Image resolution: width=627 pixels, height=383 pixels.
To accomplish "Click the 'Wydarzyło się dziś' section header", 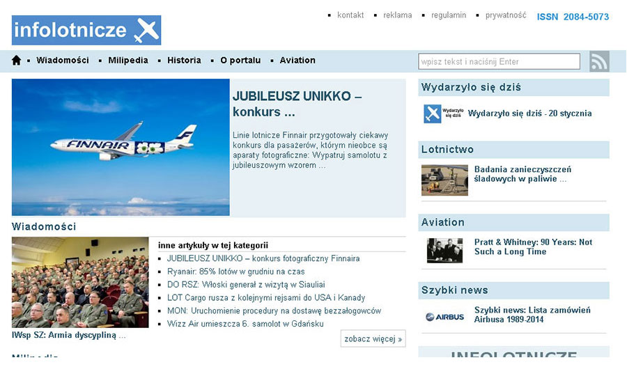I will click(x=514, y=88).
